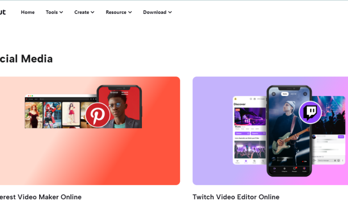Screen dimensions: 348x209
Task: Open the Tools menu
Action: [54, 12]
